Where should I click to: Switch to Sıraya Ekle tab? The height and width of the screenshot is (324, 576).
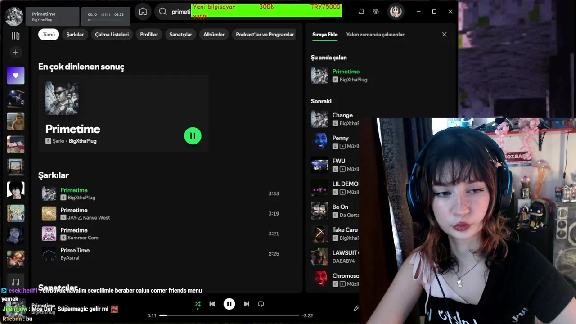coord(325,34)
